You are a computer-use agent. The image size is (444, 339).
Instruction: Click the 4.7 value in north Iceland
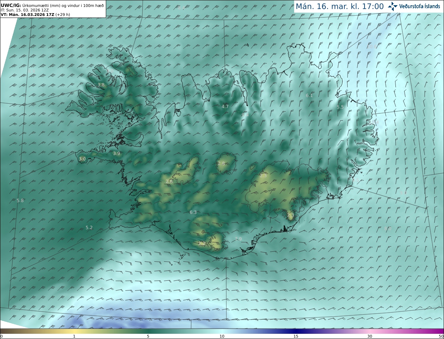point(225,106)
